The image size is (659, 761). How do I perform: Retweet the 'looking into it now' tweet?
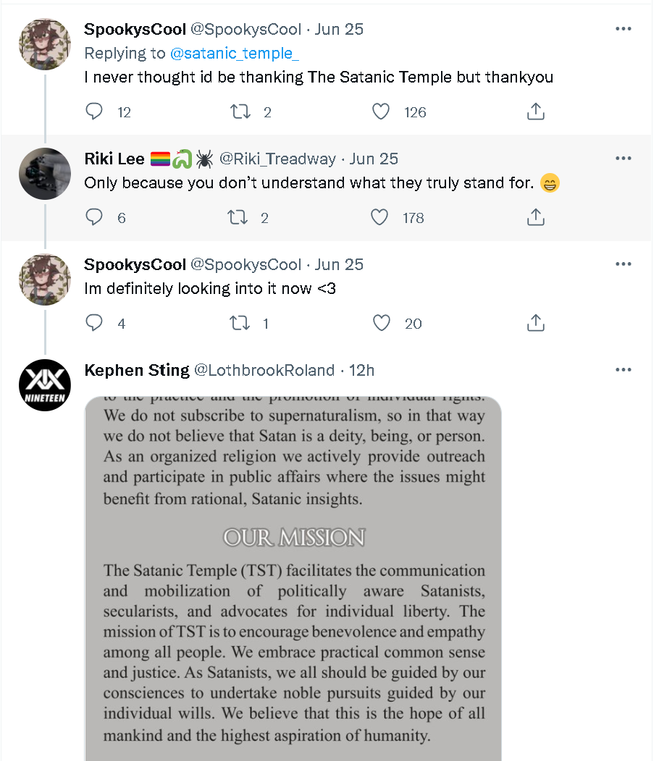click(239, 323)
